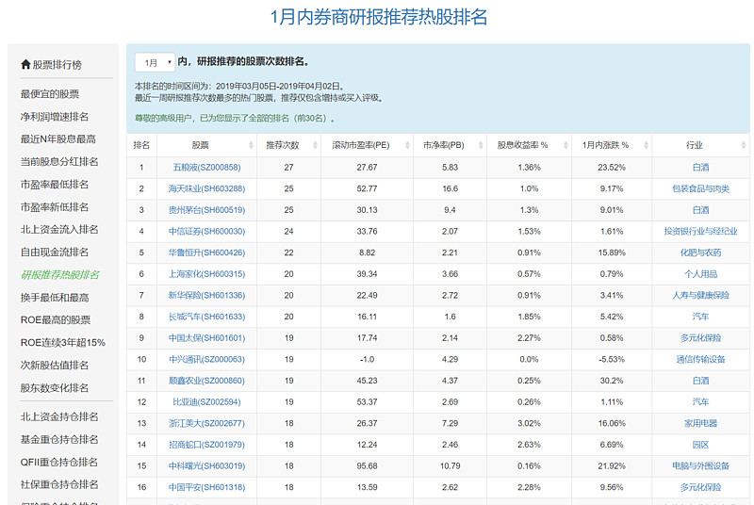754x505 pixels.
Task: Open stock link 比亚迪(SZ002594)
Action: click(x=206, y=401)
